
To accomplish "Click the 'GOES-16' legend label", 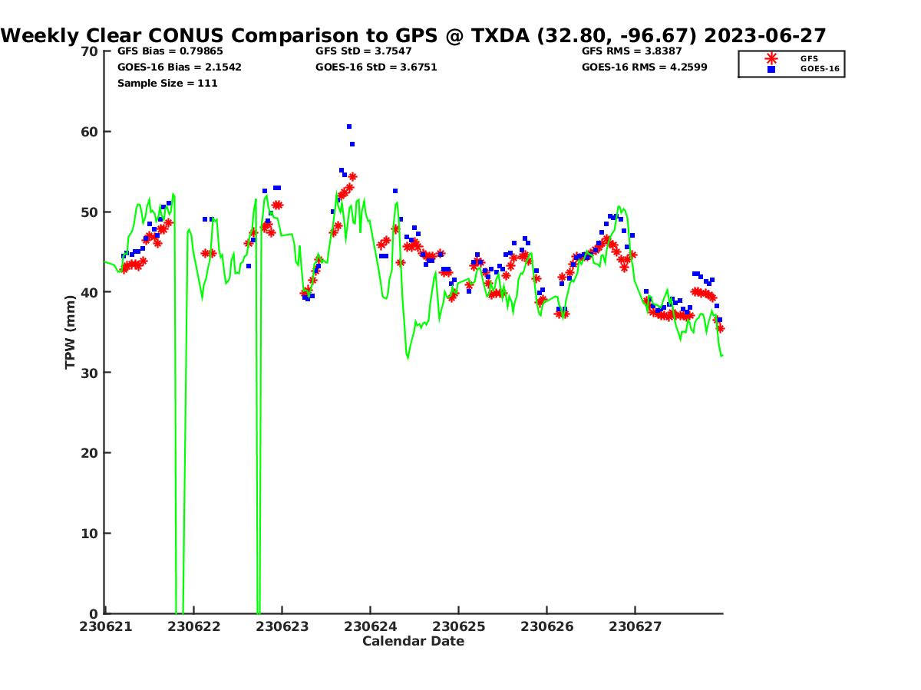I will [818, 69].
